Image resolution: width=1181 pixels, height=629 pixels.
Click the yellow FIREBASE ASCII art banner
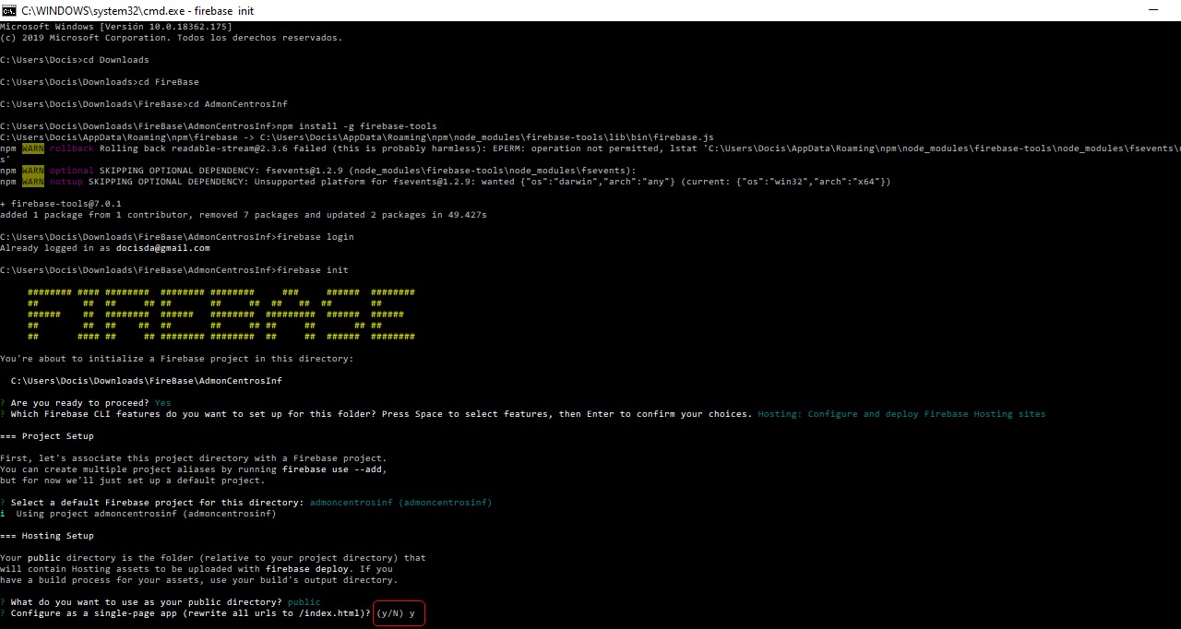pyautogui.click(x=221, y=314)
